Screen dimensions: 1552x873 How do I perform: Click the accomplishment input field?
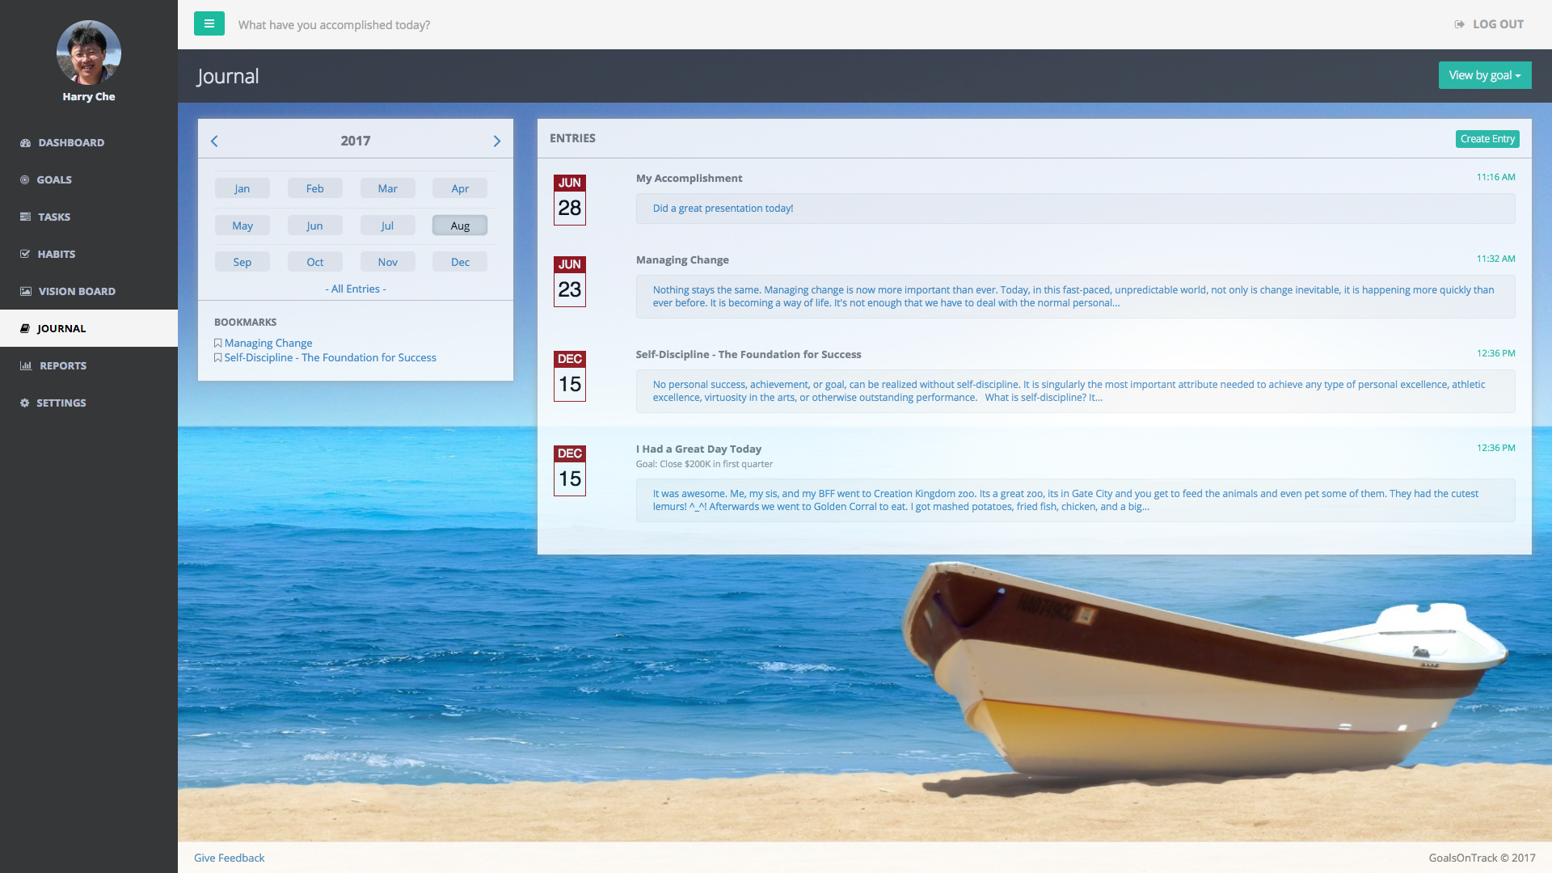point(334,25)
